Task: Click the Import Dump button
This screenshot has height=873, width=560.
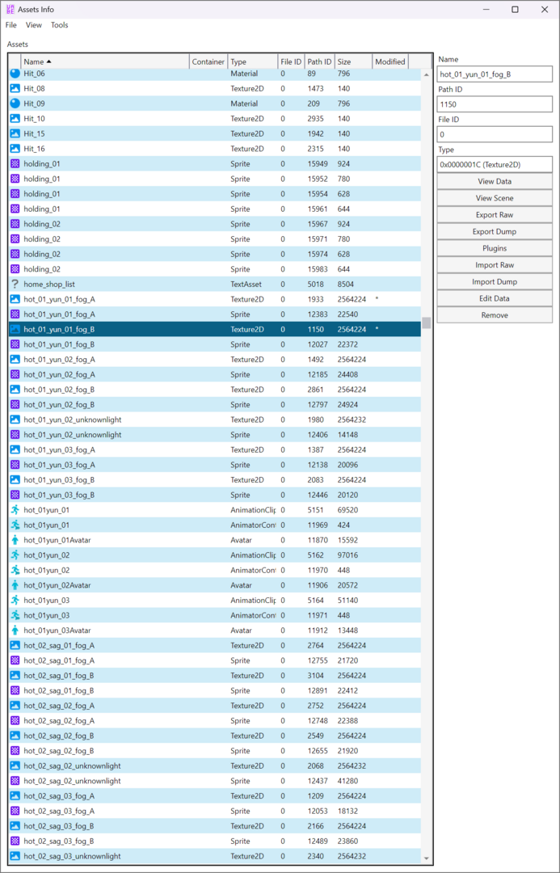Action: tap(495, 282)
